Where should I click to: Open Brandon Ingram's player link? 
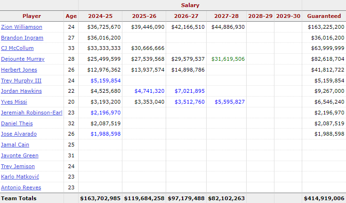pyautogui.click(x=22, y=38)
